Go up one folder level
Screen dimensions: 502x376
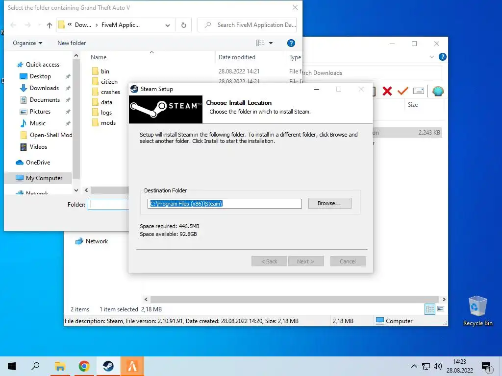click(50, 25)
